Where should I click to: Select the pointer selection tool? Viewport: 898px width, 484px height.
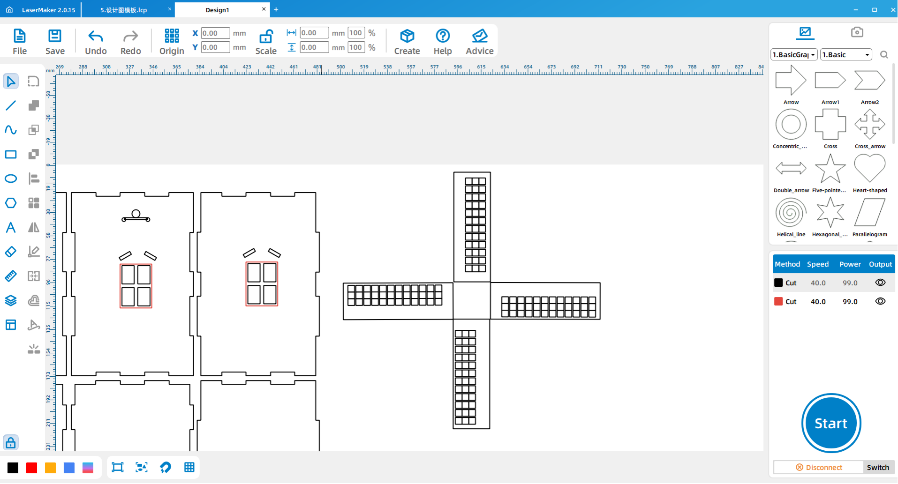pyautogui.click(x=11, y=82)
